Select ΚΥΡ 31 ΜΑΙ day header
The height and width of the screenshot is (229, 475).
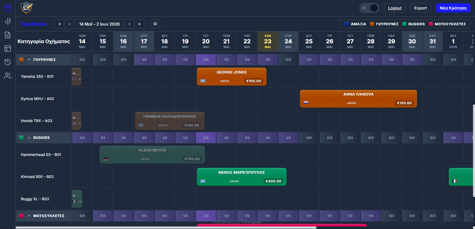[x=433, y=41]
